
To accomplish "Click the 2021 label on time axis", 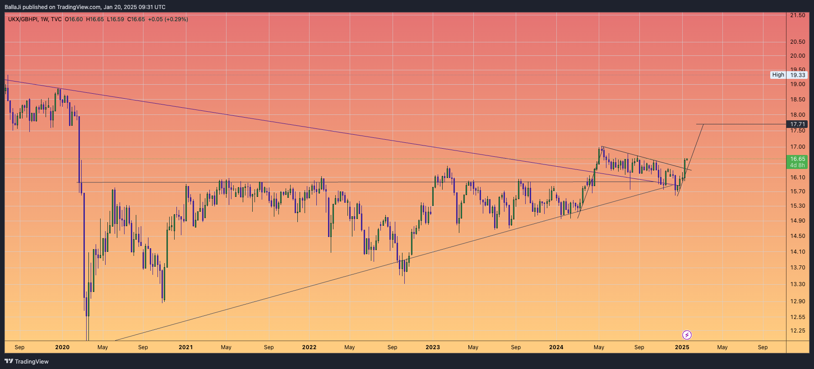I will (x=185, y=347).
